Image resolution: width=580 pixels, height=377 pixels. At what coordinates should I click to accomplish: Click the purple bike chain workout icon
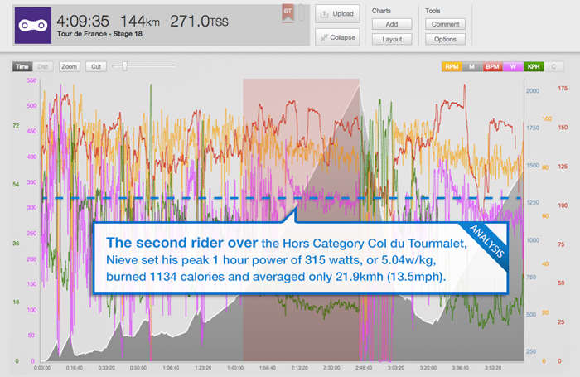pos(33,26)
